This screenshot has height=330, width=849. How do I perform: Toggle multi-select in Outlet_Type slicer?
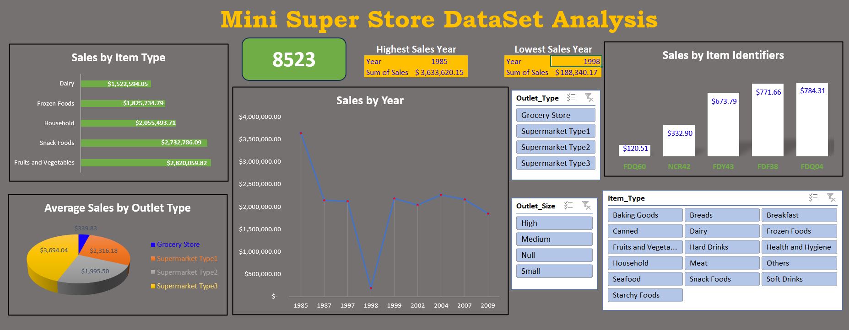pyautogui.click(x=571, y=98)
